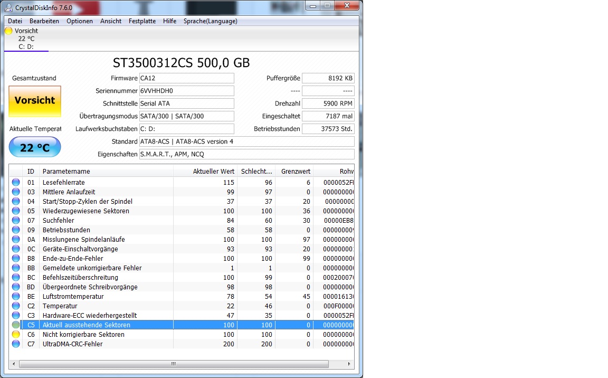Click the status dot for Aktuell ausstehende Sektoren
608x378 pixels.
[x=16, y=325]
